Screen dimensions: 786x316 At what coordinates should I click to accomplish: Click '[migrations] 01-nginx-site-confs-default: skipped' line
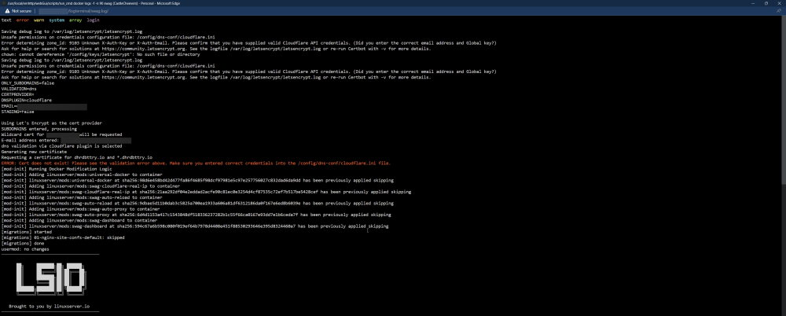tap(63, 237)
